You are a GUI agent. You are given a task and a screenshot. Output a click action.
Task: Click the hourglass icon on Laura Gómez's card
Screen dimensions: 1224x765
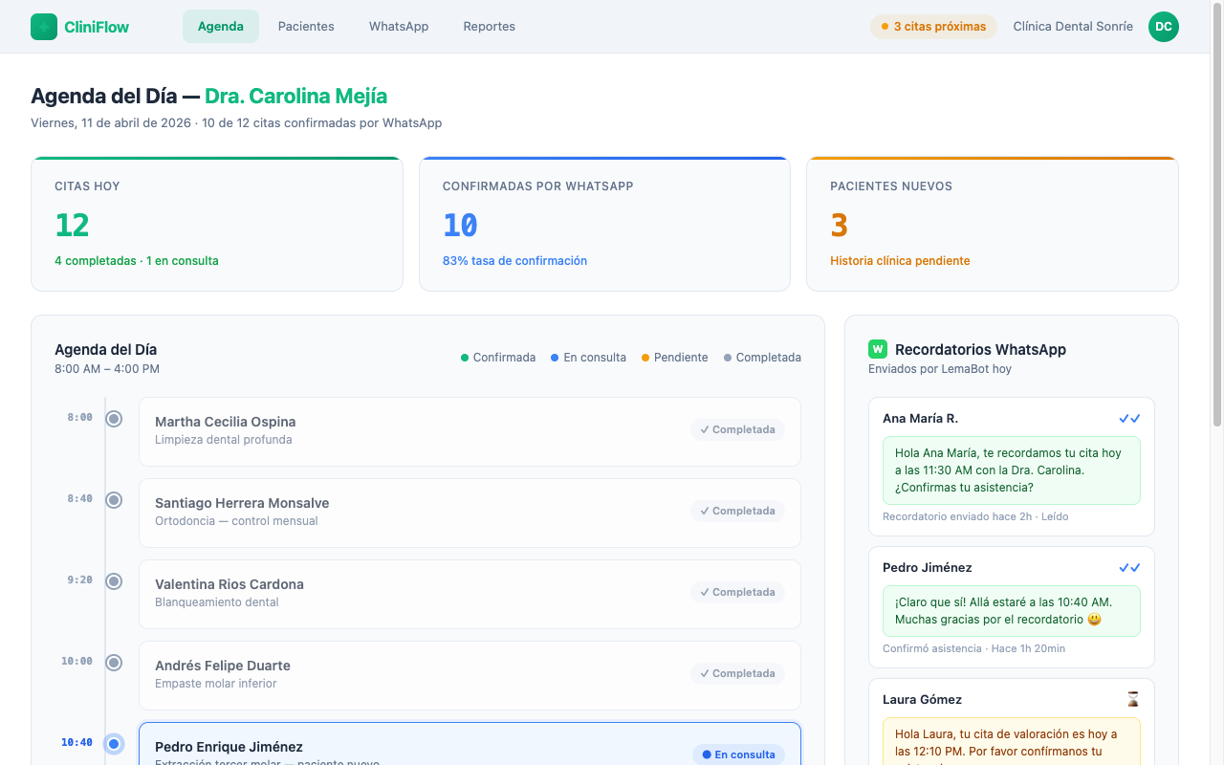pyautogui.click(x=1133, y=699)
